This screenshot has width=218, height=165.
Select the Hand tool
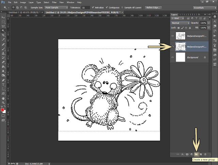point(3,98)
